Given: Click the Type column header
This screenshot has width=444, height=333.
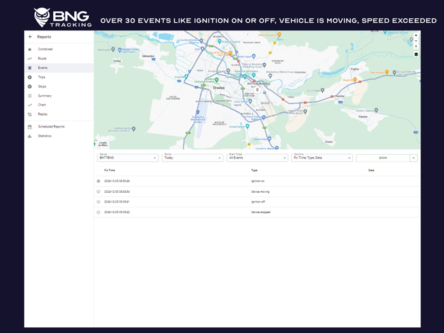Looking at the screenshot, I should 254,170.
